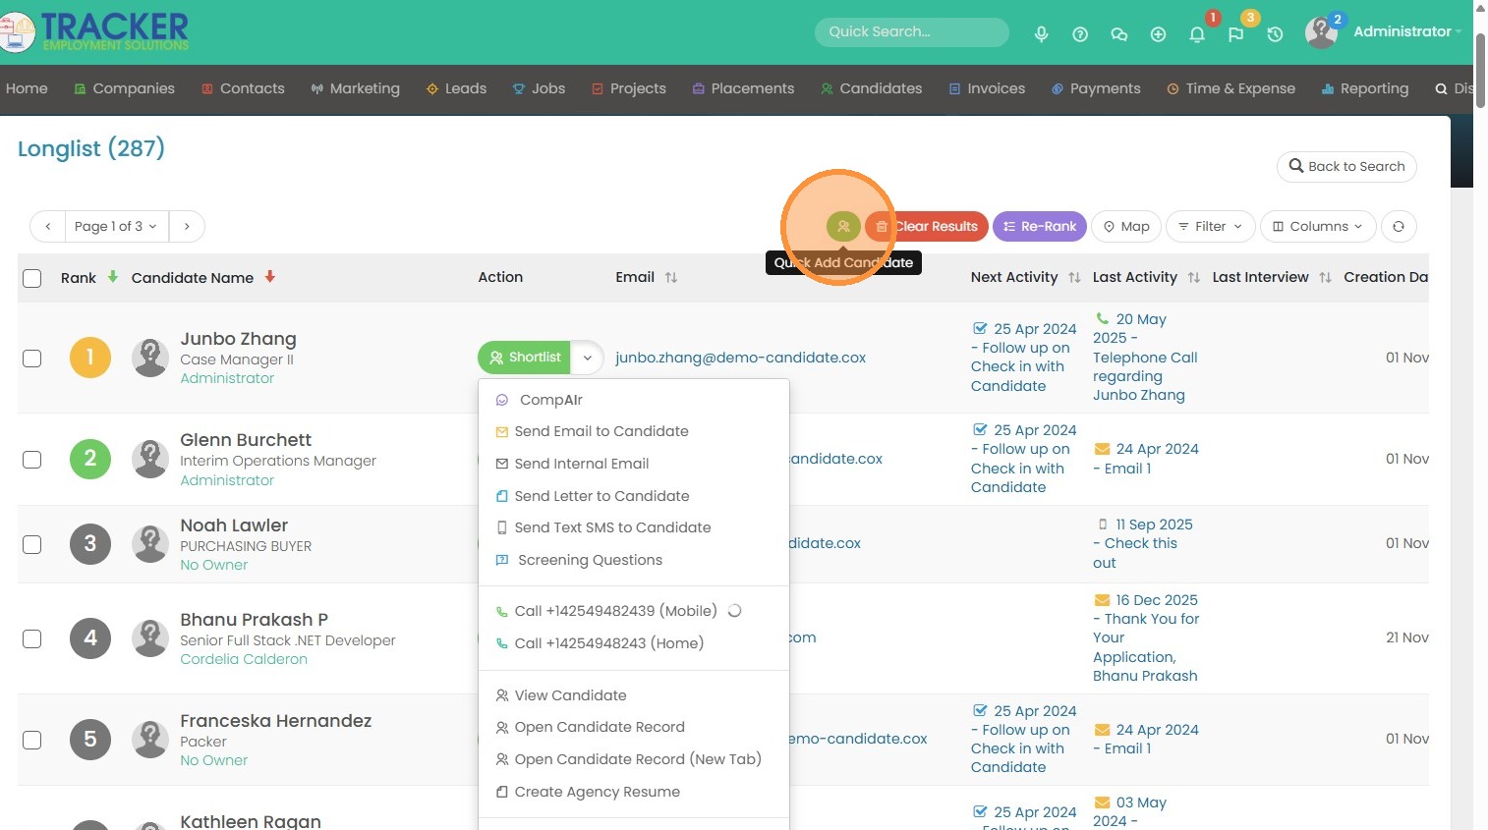Sort by the Last Interview column arrows

coord(1325,278)
